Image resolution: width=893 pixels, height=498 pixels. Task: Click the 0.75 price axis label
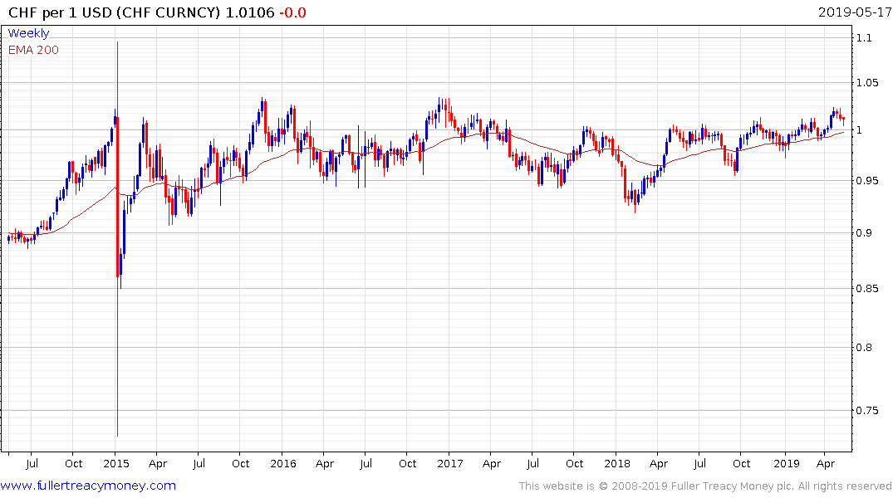(867, 411)
